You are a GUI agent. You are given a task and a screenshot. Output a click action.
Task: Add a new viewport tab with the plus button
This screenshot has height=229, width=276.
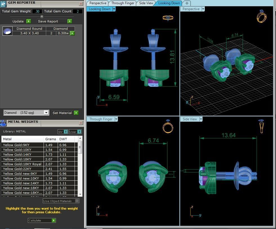pyautogui.click(x=187, y=3)
